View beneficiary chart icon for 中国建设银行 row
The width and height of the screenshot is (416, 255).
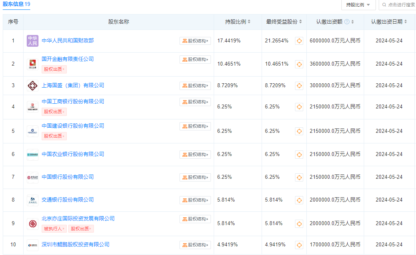299,131
